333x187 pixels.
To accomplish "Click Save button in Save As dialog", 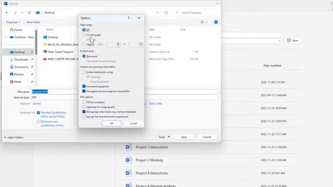I will click(184, 137).
